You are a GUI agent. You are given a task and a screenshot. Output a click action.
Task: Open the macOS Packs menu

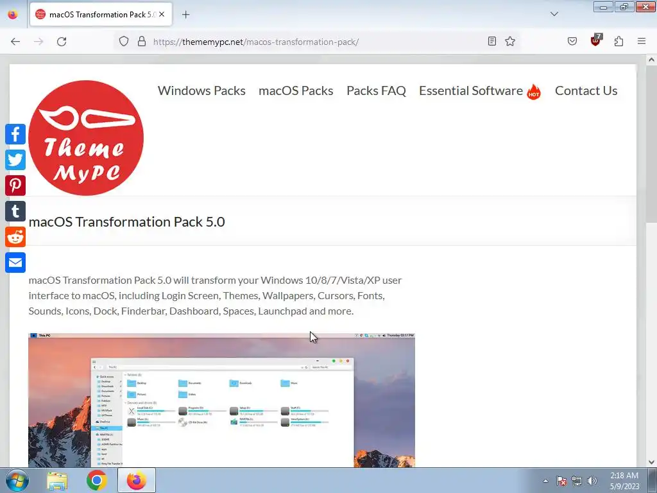[296, 91]
